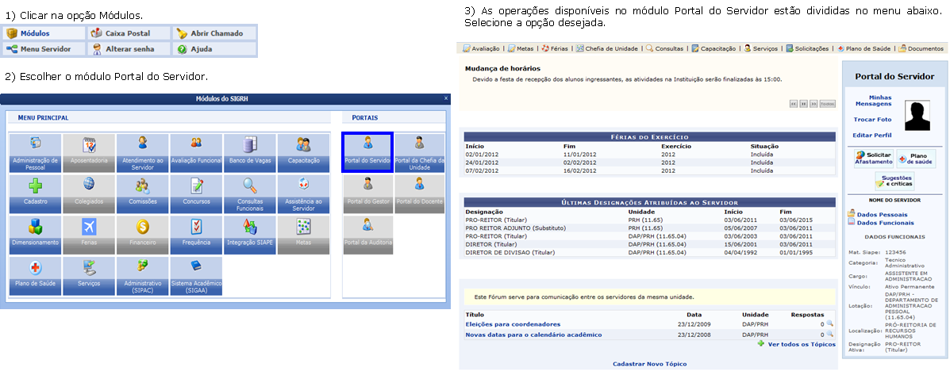Launch the Sistema Acadêmico (SIGAA) module
This screenshot has height=371, width=950.
[x=195, y=274]
